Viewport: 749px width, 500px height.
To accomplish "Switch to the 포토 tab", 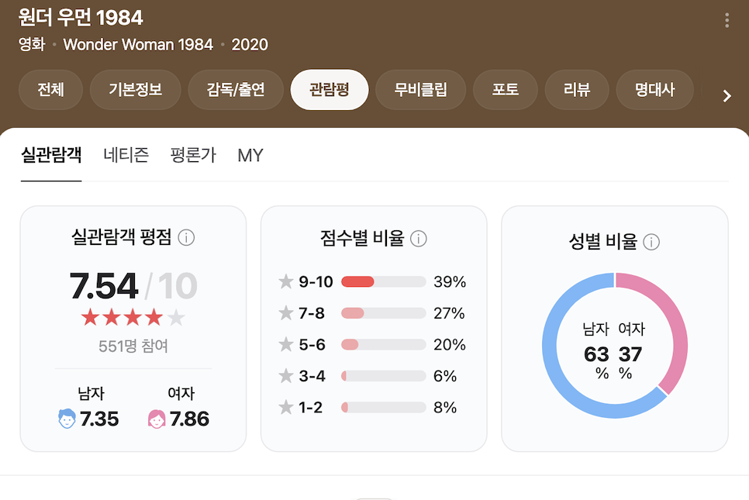I will pyautogui.click(x=506, y=90).
